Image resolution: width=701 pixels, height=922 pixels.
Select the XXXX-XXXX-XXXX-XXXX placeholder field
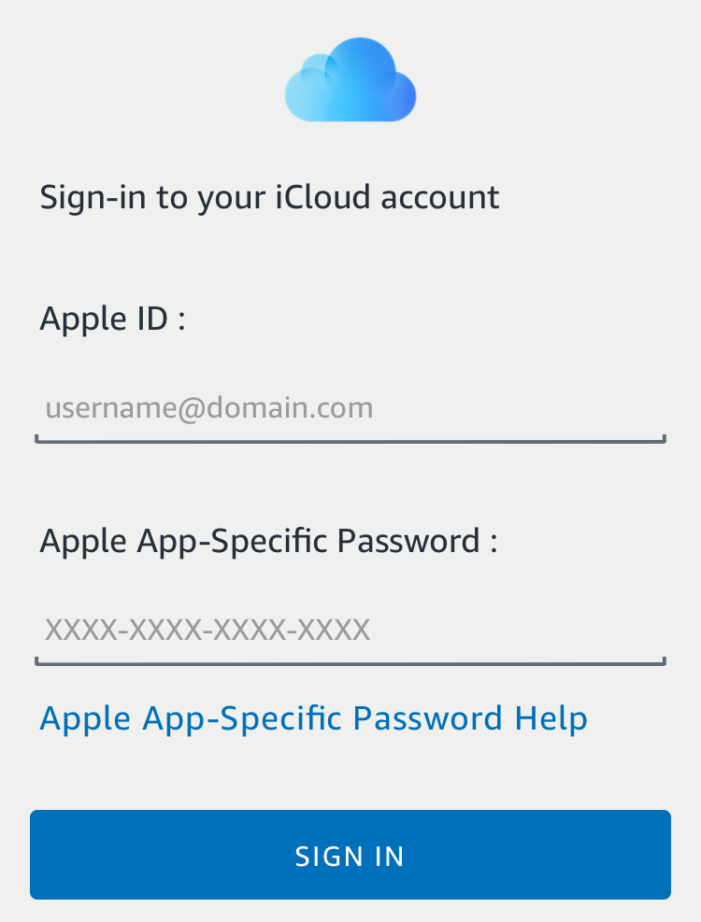[x=207, y=630]
